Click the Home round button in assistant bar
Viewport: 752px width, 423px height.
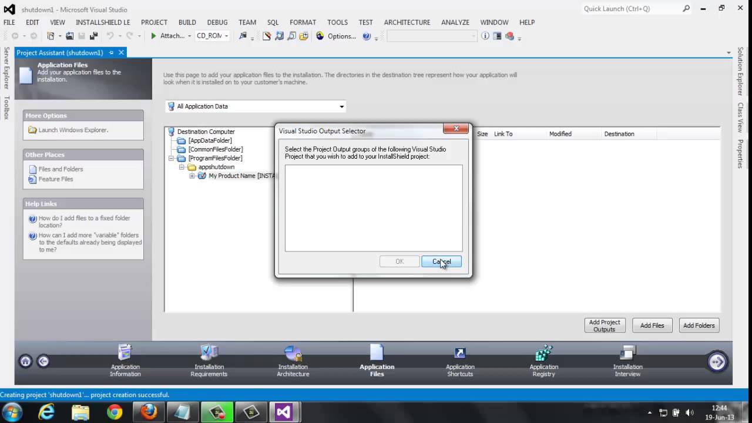25,361
